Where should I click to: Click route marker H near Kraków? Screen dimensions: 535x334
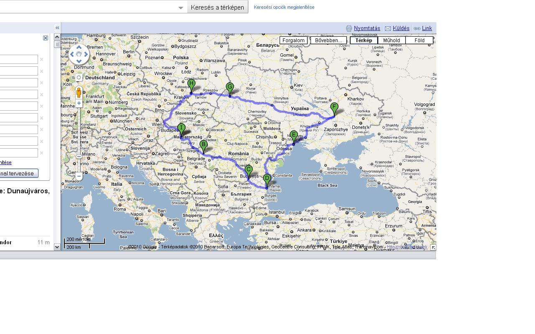191,86
